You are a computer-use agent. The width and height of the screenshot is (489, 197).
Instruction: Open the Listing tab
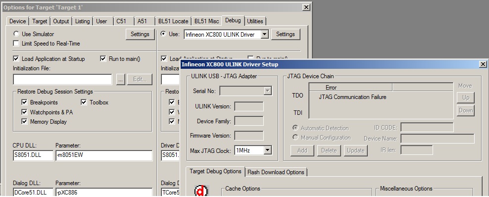coord(82,21)
